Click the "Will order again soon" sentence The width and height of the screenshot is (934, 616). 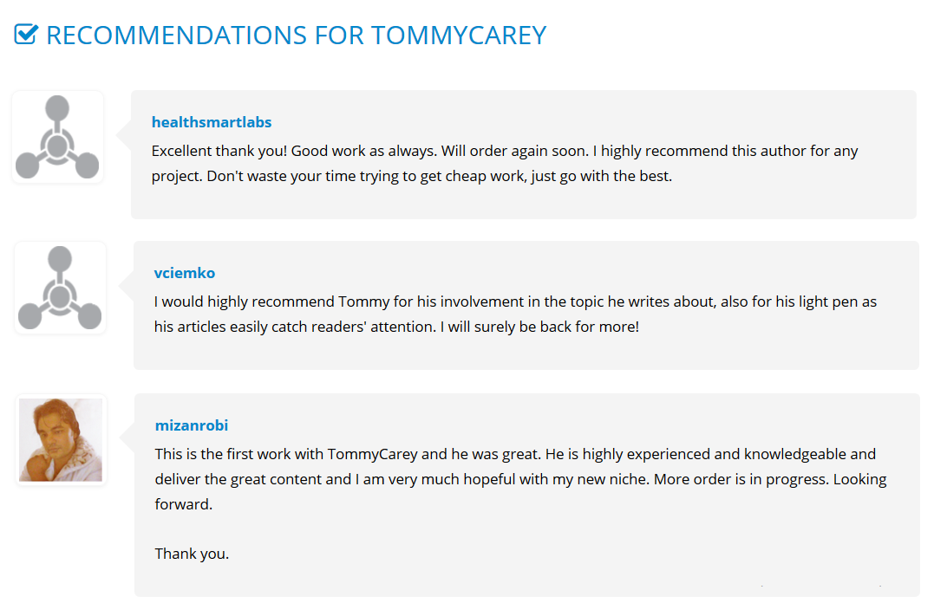pos(514,151)
